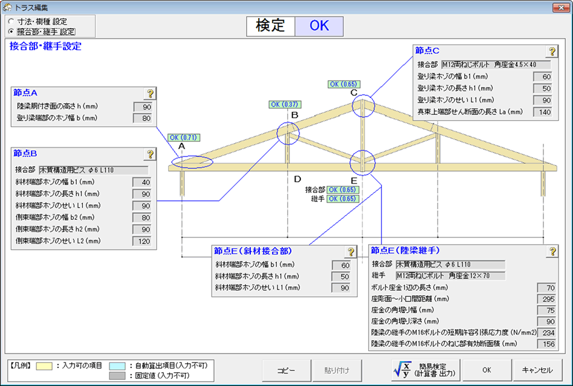The width and height of the screenshot is (573, 386).
Task: Click 節点B 斜材端部ホゾのせい L1 value
Action: point(142,205)
